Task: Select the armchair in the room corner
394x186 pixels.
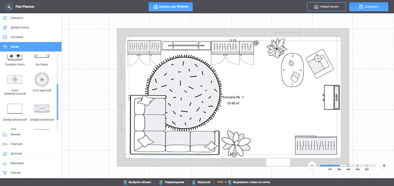Action: click(x=319, y=63)
